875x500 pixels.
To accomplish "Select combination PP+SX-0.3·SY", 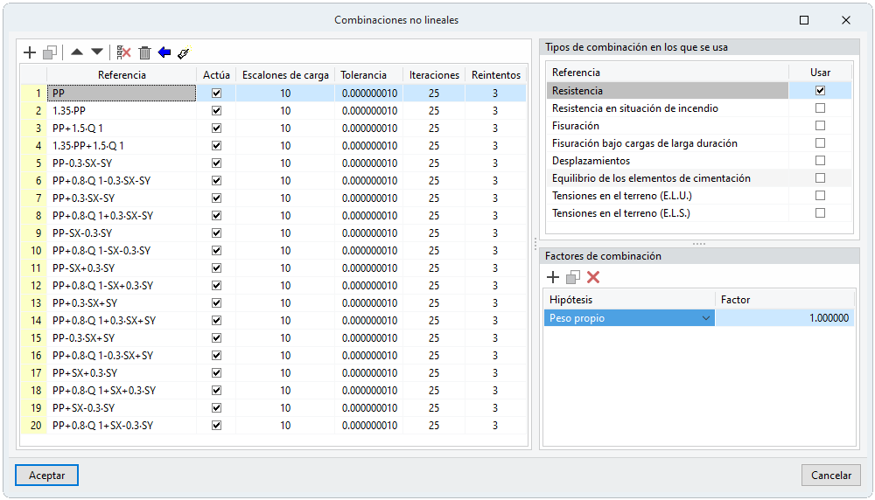I will pyautogui.click(x=122, y=408).
